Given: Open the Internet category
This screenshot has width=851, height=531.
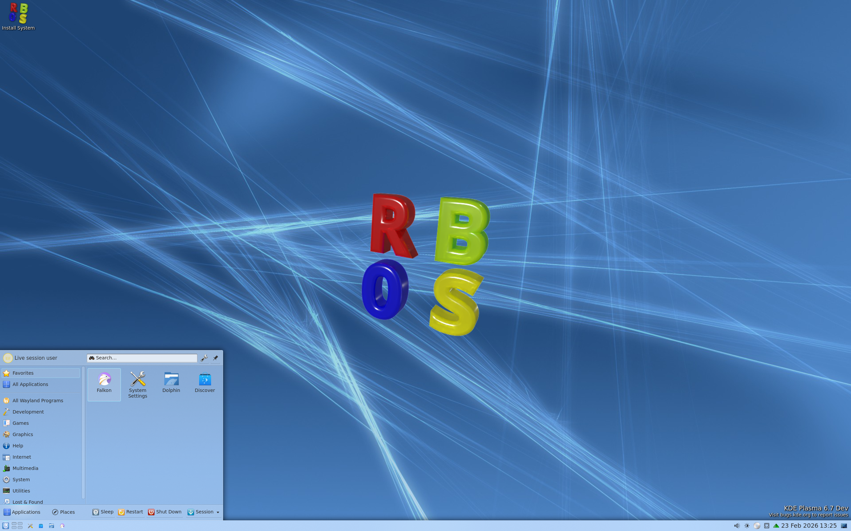Looking at the screenshot, I should coord(41,457).
